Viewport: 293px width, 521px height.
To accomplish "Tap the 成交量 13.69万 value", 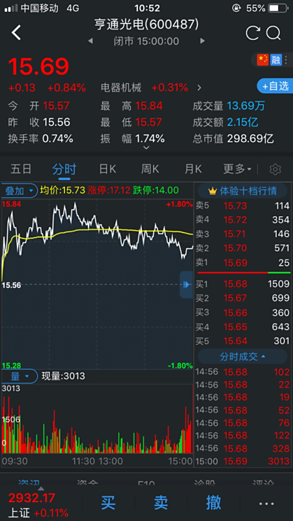I will click(x=246, y=106).
